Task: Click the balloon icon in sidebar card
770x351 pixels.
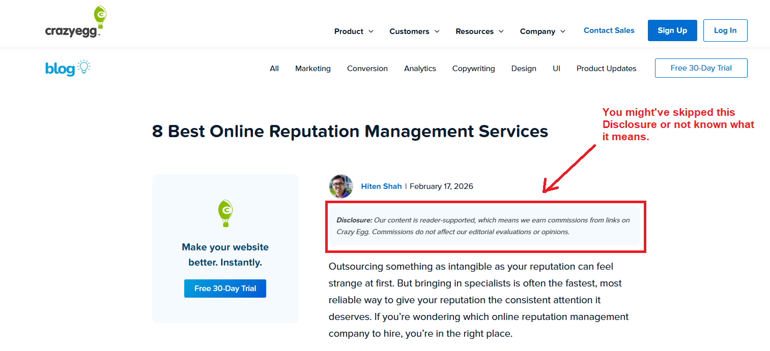Action: 225,213
